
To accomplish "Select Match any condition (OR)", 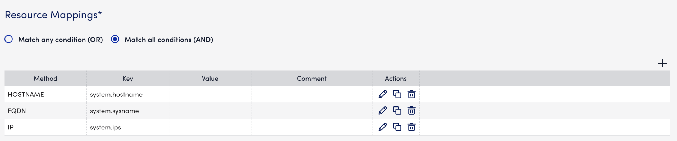I will click(9, 39).
